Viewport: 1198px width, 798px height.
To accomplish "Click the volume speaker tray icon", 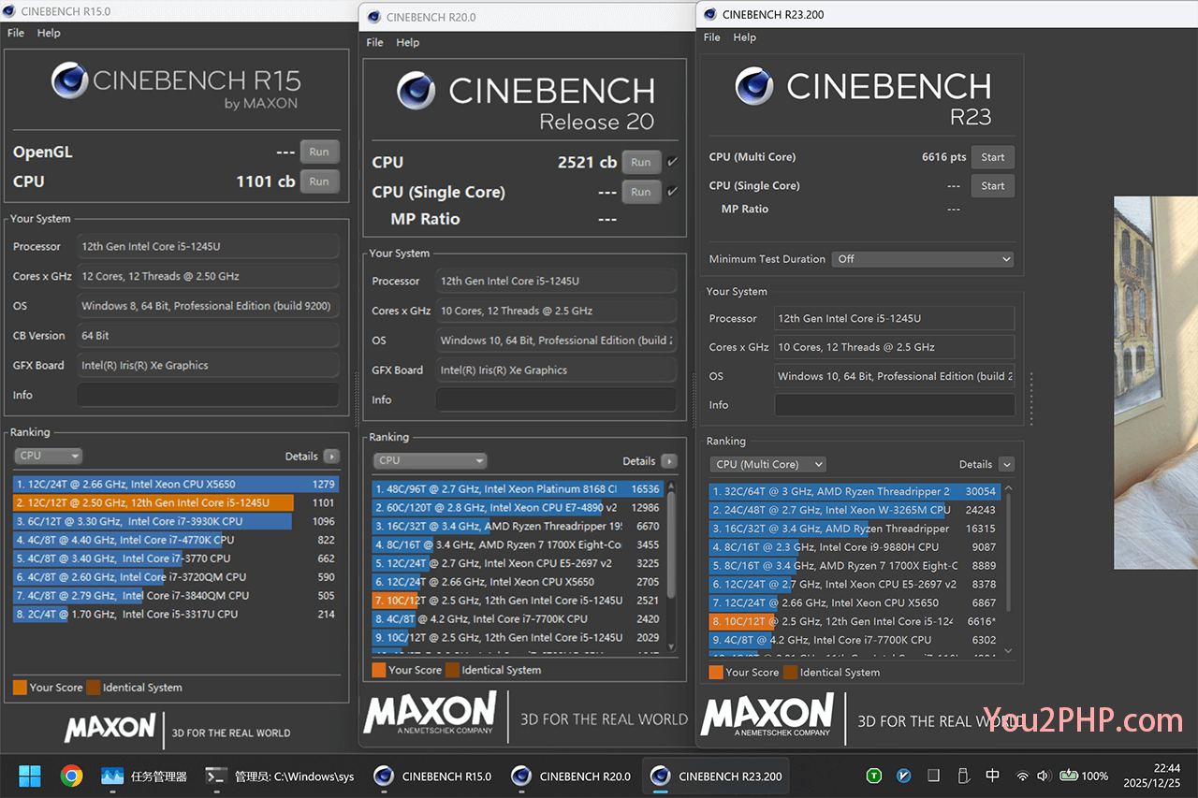I will click(x=1045, y=776).
